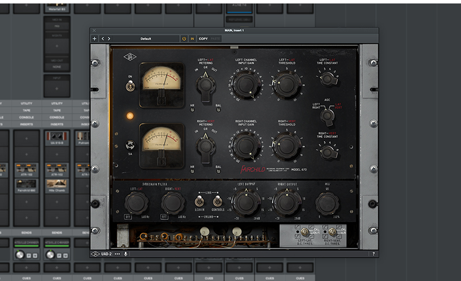Click the left channel VU meter

[161, 85]
